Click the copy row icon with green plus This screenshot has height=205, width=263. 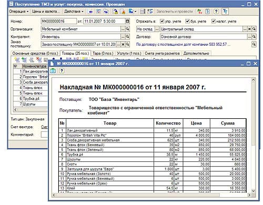24,60
